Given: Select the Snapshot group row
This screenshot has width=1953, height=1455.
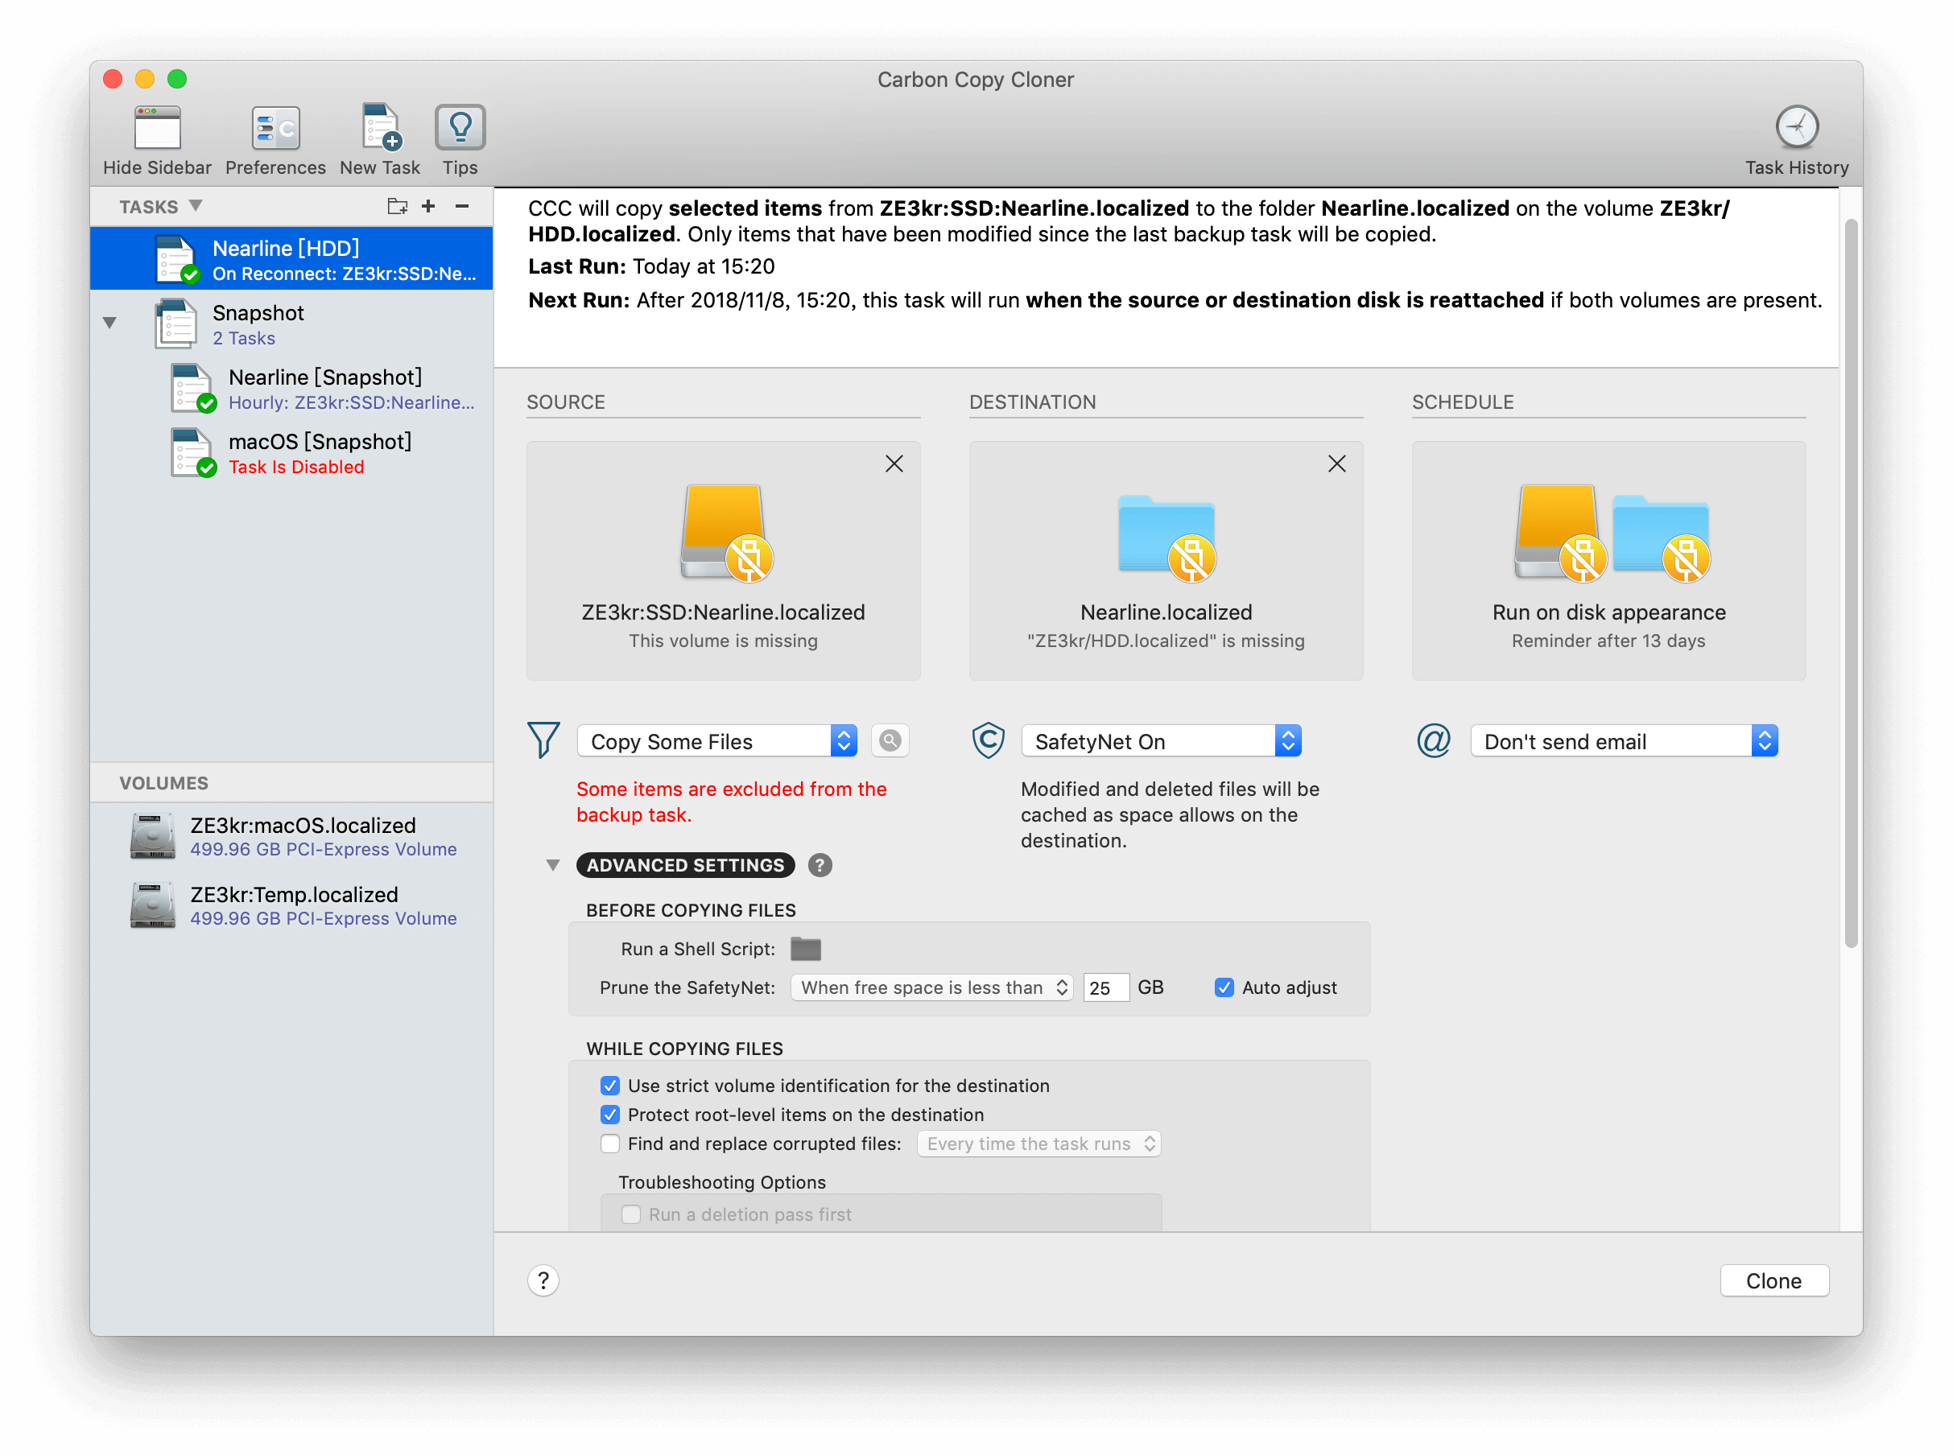Looking at the screenshot, I should (x=291, y=324).
